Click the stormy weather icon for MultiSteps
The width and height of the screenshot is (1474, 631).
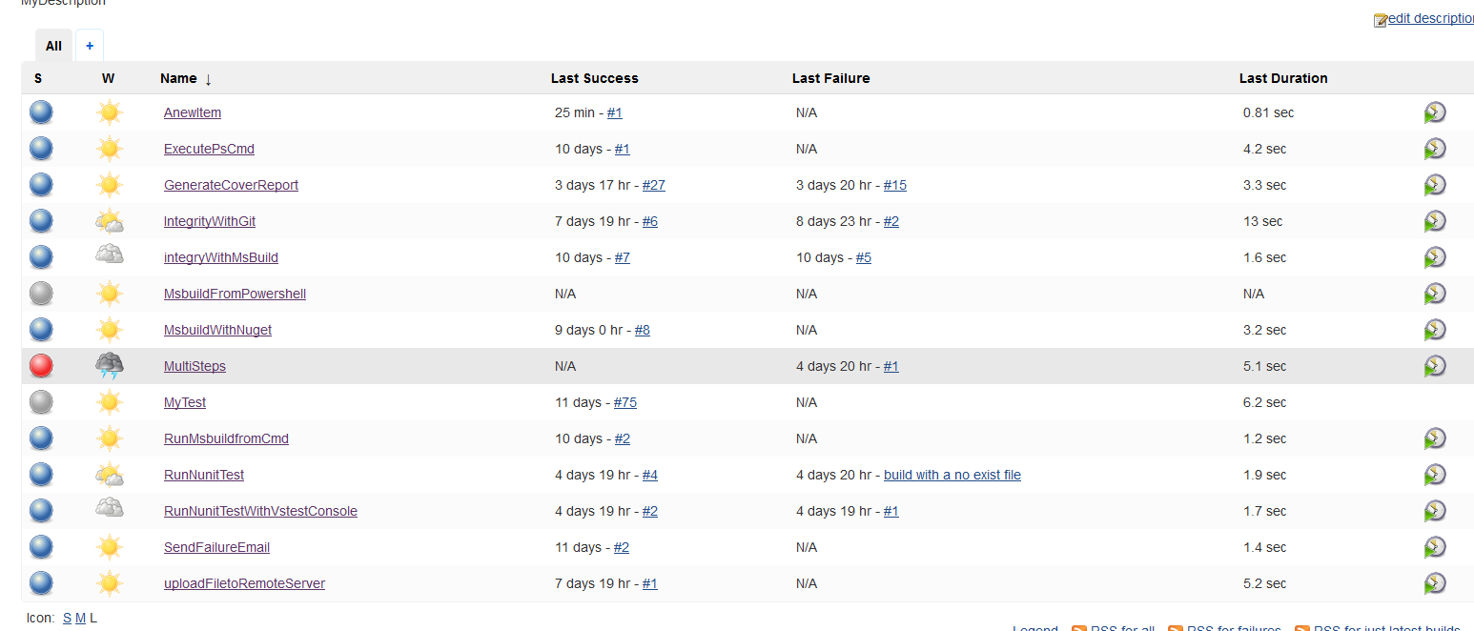coord(109,366)
